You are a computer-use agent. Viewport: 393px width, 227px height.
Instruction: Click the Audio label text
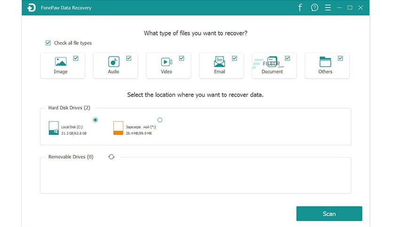(x=114, y=71)
